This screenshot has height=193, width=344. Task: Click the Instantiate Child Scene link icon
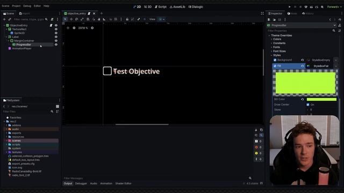click(10, 19)
